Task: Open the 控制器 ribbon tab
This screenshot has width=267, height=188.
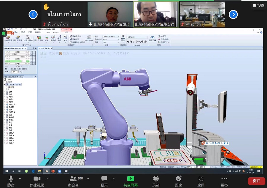Action: [39, 32]
